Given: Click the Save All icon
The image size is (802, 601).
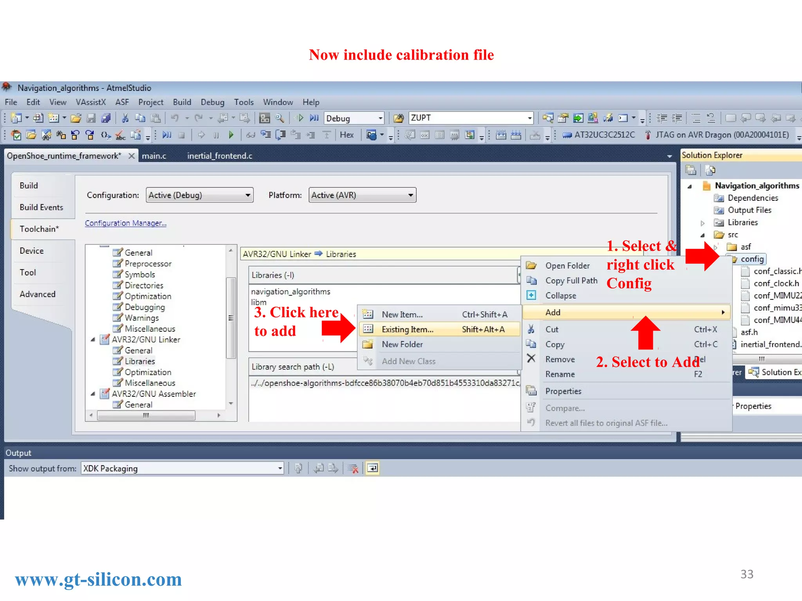Looking at the screenshot, I should pos(106,118).
